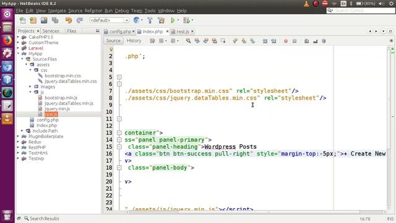
Task: Expand the CakePHP3.5 project node
Action: (x=18, y=37)
